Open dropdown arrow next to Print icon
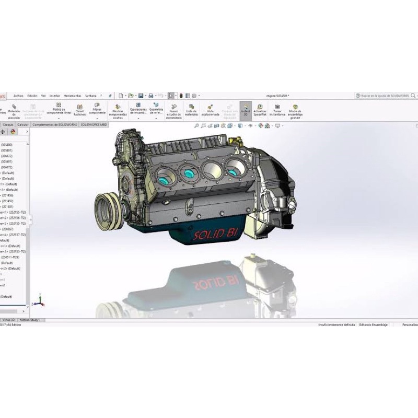418x418 pixels. pos(156,96)
